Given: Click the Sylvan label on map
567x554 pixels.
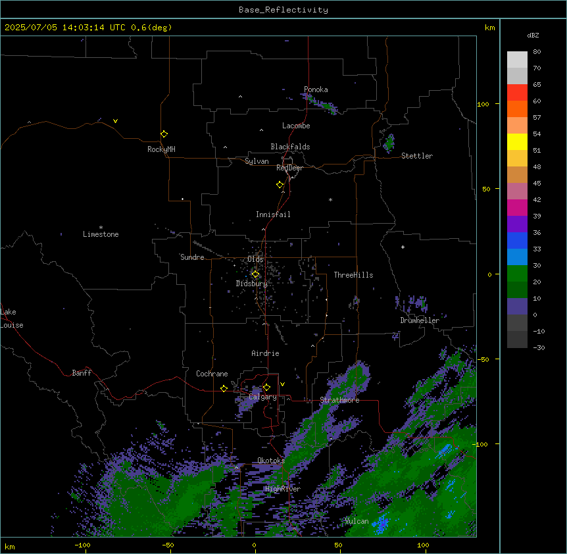Looking at the screenshot, I should (257, 161).
